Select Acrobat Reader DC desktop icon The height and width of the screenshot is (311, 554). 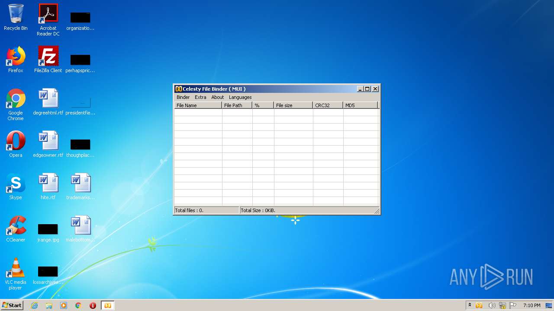[48, 20]
